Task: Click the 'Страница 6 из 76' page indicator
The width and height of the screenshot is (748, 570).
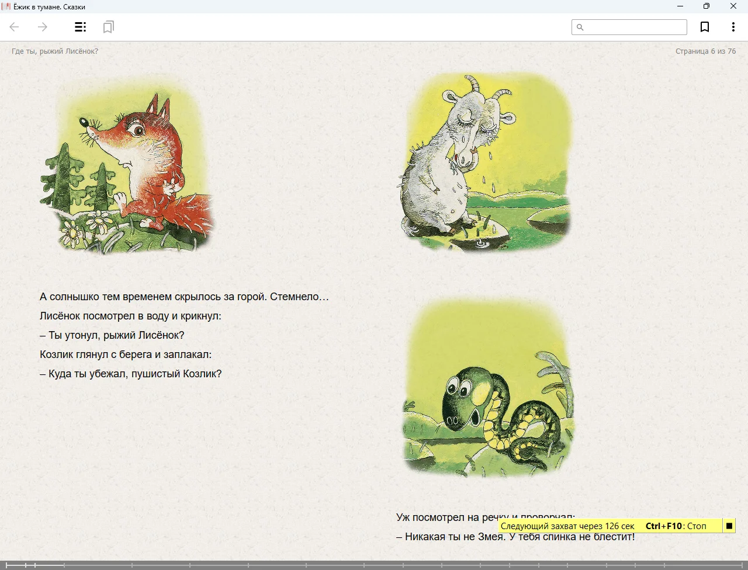Action: pyautogui.click(x=705, y=51)
